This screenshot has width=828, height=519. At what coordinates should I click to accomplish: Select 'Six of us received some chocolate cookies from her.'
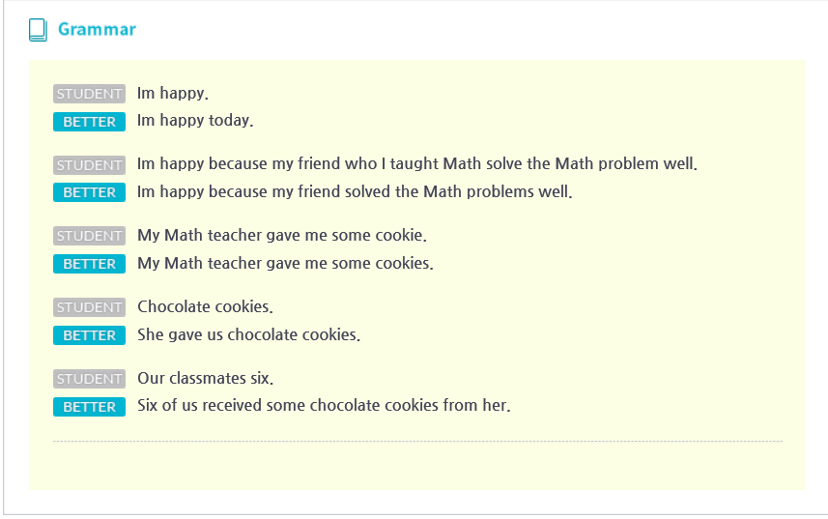(x=324, y=406)
